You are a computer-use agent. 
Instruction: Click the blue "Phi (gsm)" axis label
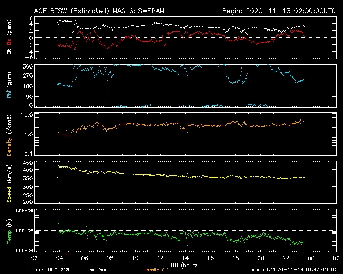(x=9, y=86)
